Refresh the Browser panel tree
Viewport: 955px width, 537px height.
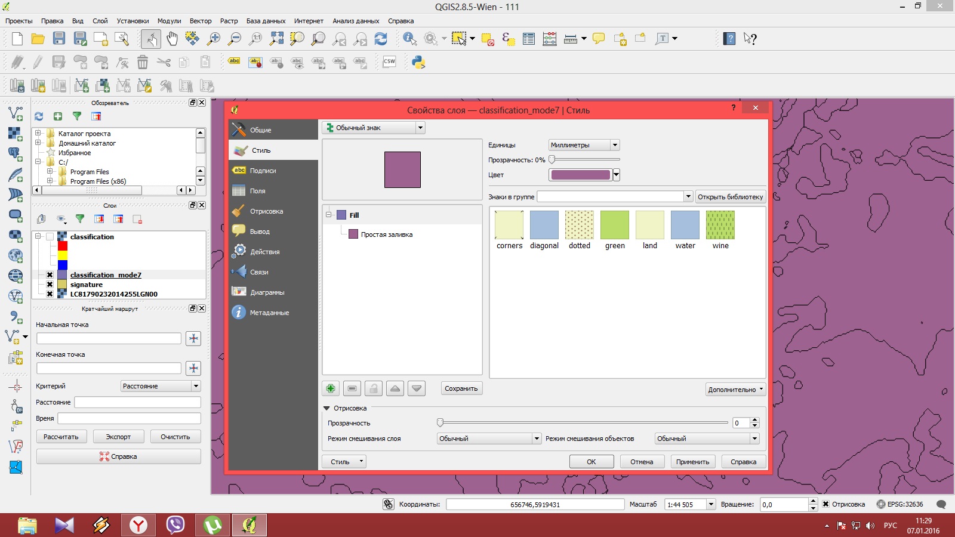(39, 116)
